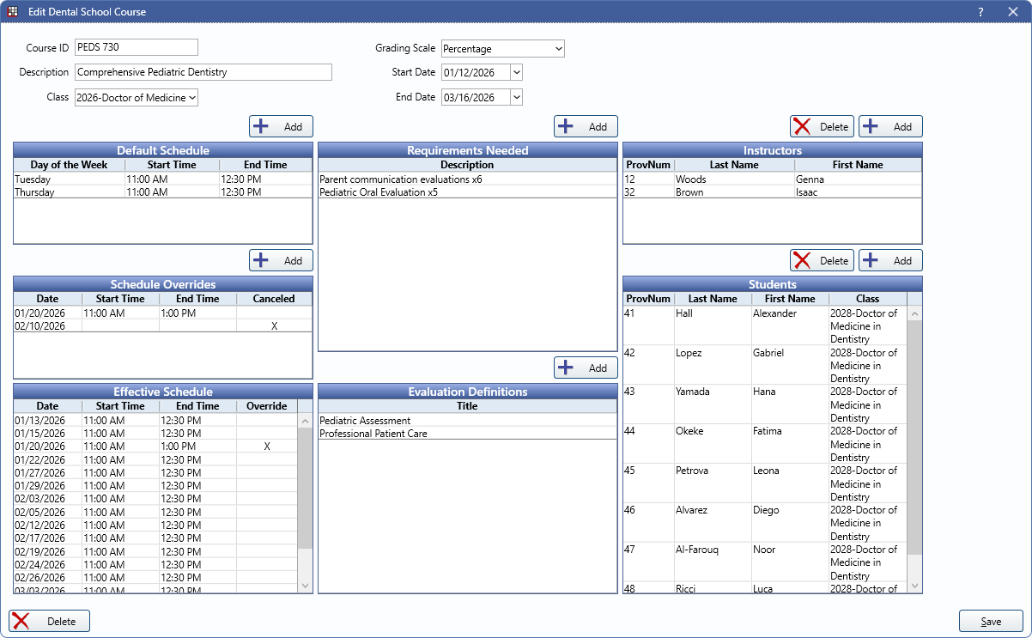Click Add above Requirements Needed table
The image size is (1032, 638).
pyautogui.click(x=586, y=126)
